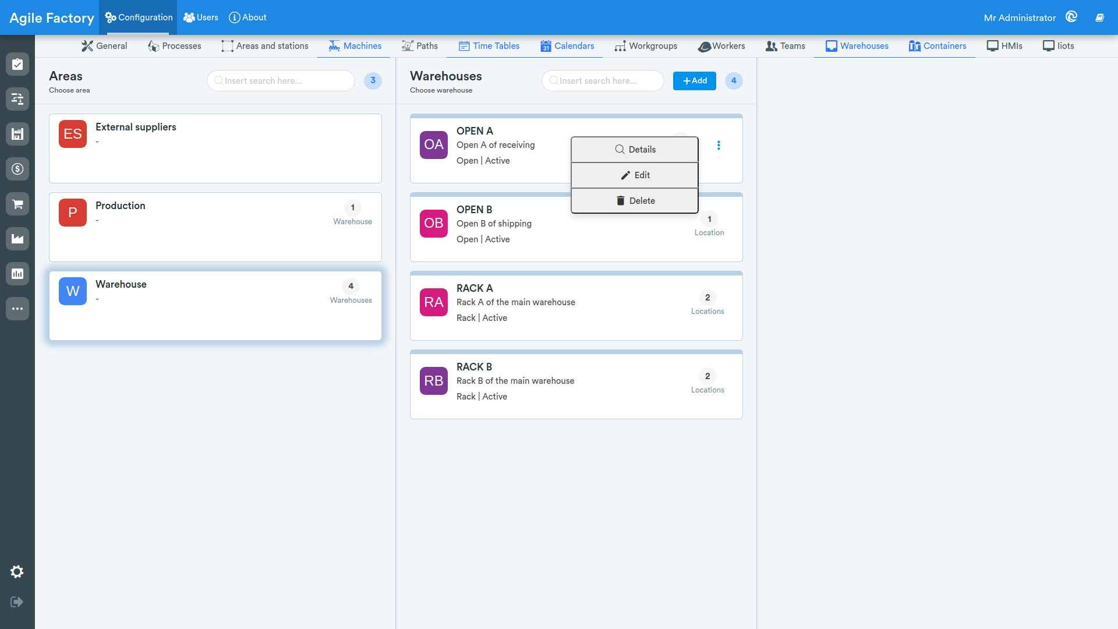Open the three-dots more sidebar icon
Image resolution: width=1118 pixels, height=629 pixels.
[17, 309]
